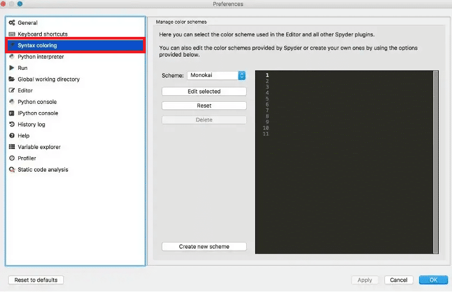Click the Variable explorer table icon
The height and width of the screenshot is (292, 452).
12,147
